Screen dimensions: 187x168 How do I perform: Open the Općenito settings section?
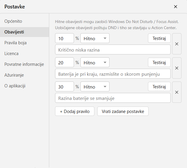click(24, 21)
